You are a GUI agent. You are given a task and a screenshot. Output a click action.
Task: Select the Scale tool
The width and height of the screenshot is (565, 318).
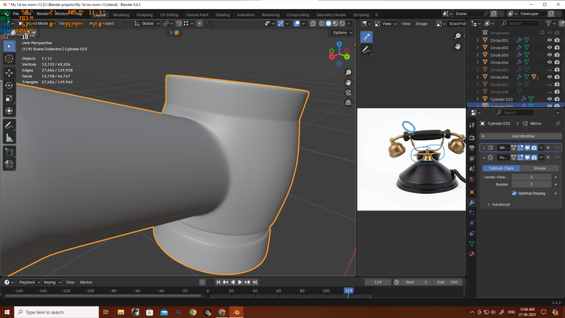coord(9,98)
